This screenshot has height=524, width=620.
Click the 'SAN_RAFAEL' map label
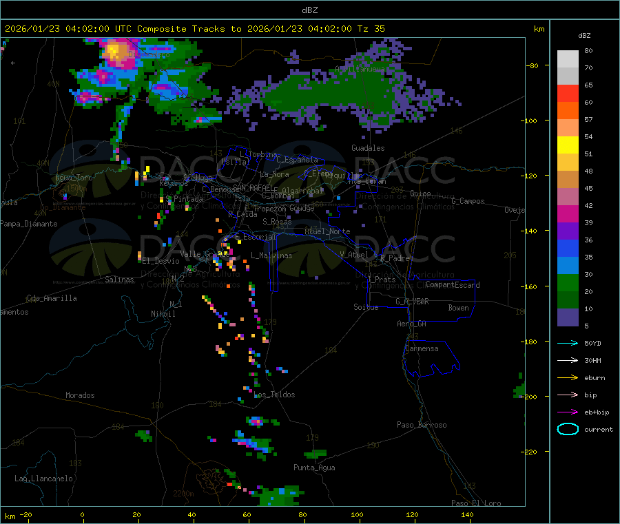pos(253,187)
